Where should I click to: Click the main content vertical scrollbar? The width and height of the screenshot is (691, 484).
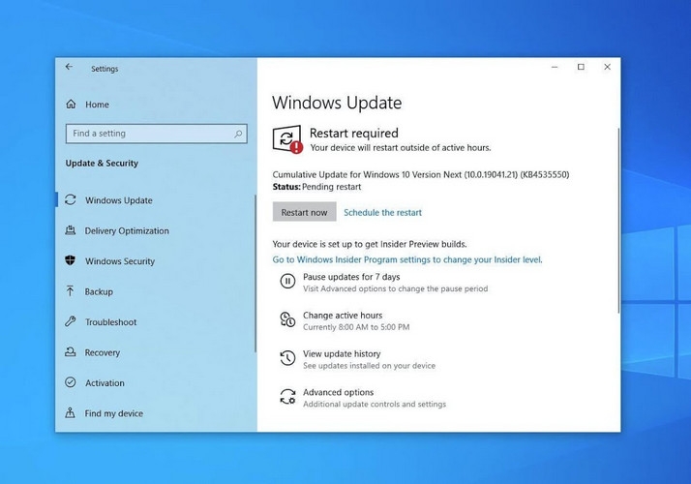618,221
